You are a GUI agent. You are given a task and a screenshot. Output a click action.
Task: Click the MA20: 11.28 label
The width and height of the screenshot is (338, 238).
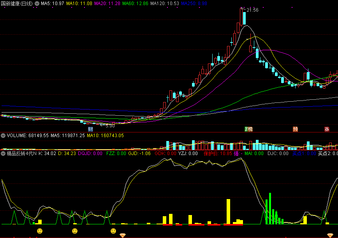pos(107,4)
